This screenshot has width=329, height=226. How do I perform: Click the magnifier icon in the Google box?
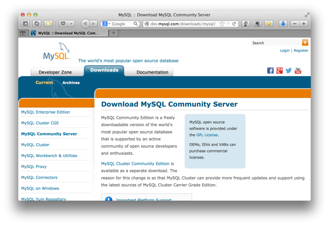[136, 24]
